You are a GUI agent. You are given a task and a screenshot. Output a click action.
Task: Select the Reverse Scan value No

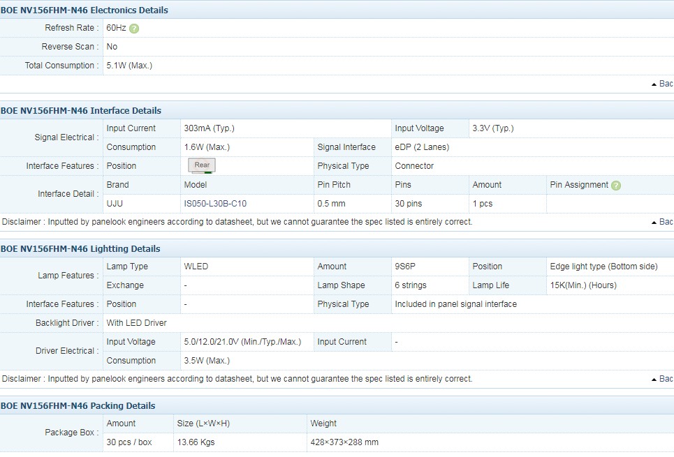point(112,47)
